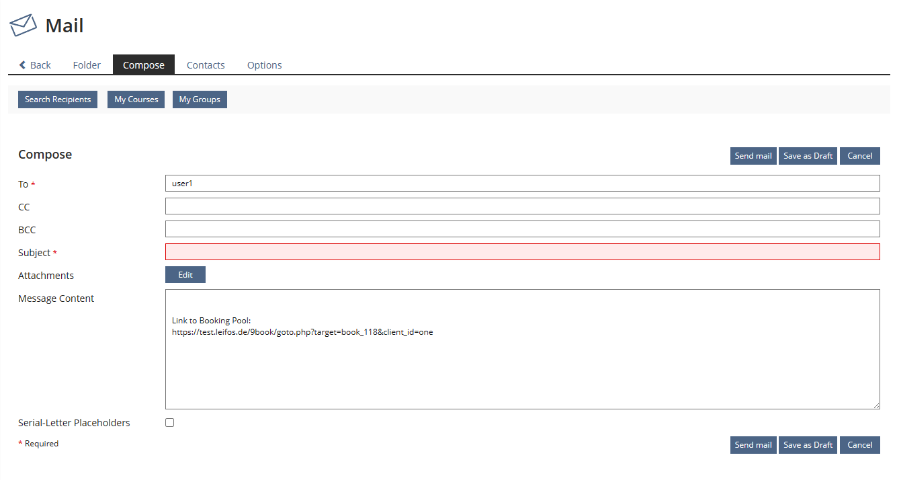The width and height of the screenshot is (897, 480).
Task: Click the top Send mail button
Action: click(x=753, y=156)
